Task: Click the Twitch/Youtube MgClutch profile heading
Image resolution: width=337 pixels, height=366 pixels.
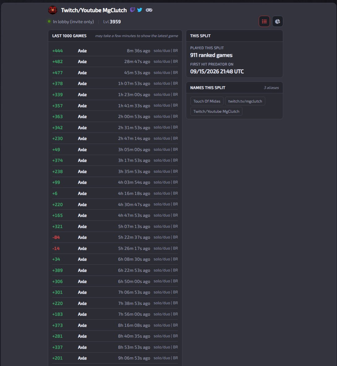Action: click(94, 10)
